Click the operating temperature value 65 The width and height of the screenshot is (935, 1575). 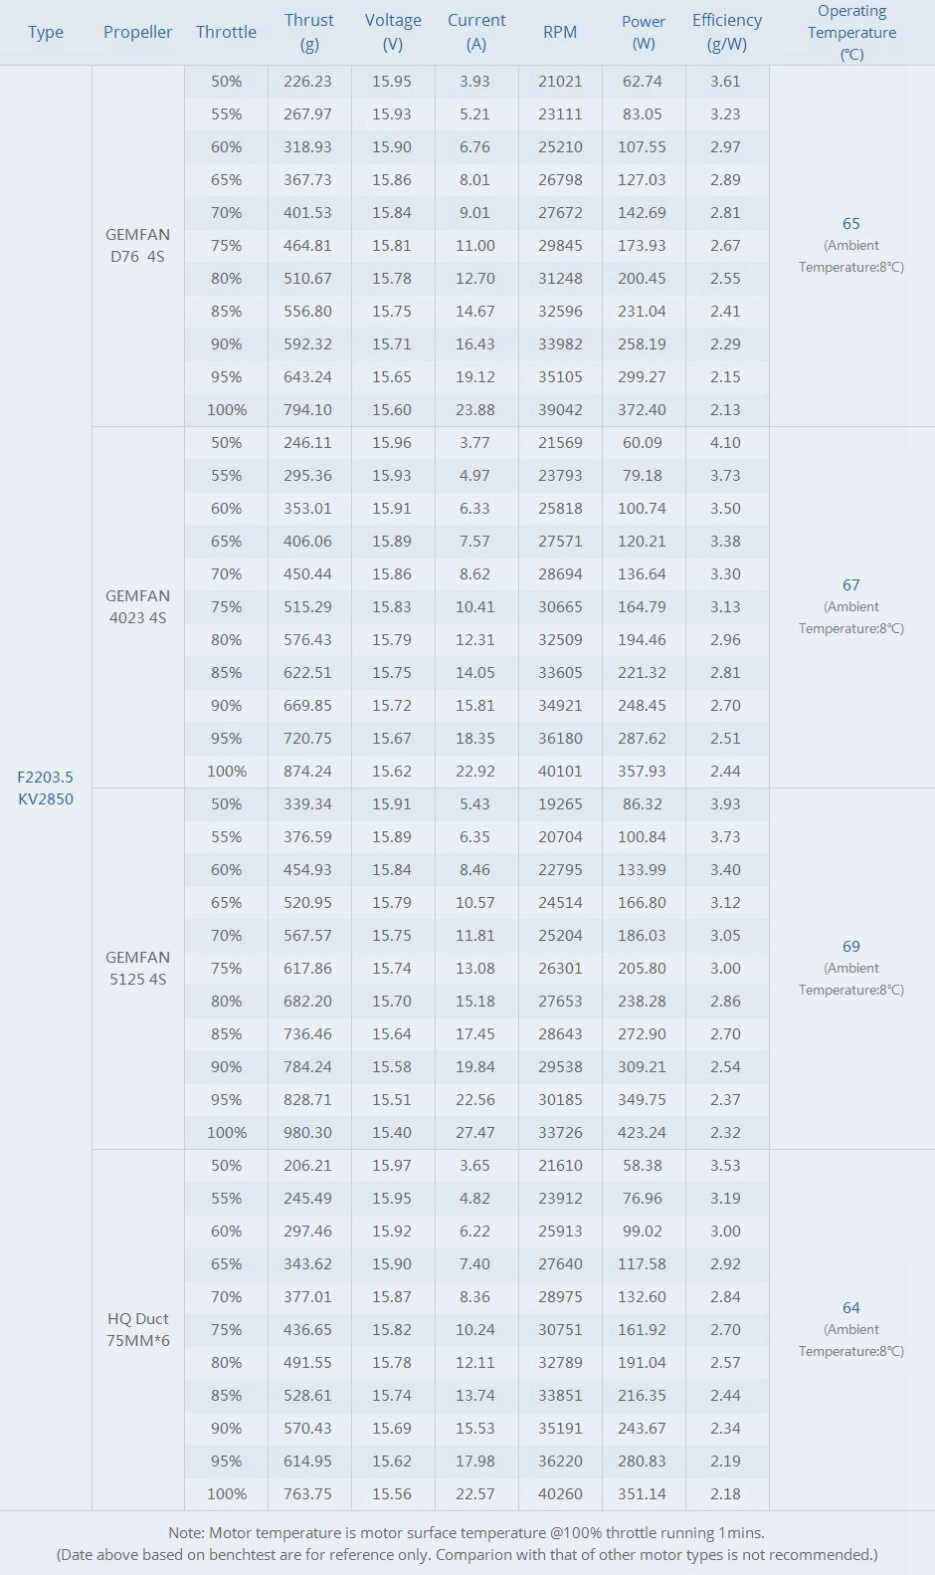click(x=850, y=224)
